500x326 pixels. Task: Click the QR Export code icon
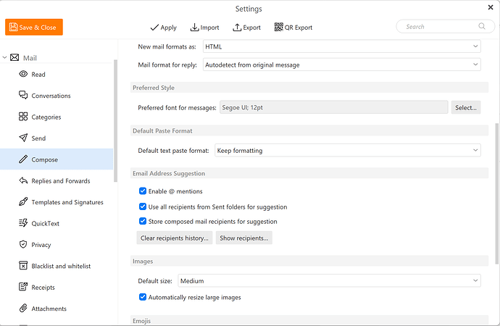click(279, 27)
